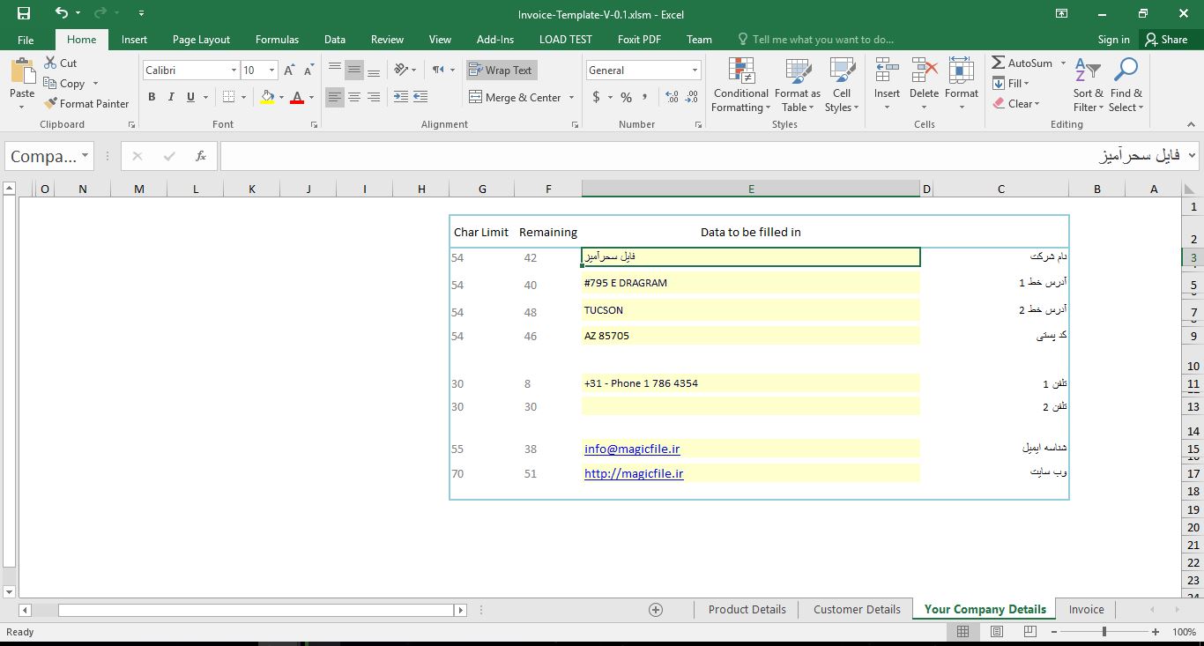
Task: Toggle Italic formatting
Action: coord(171,97)
